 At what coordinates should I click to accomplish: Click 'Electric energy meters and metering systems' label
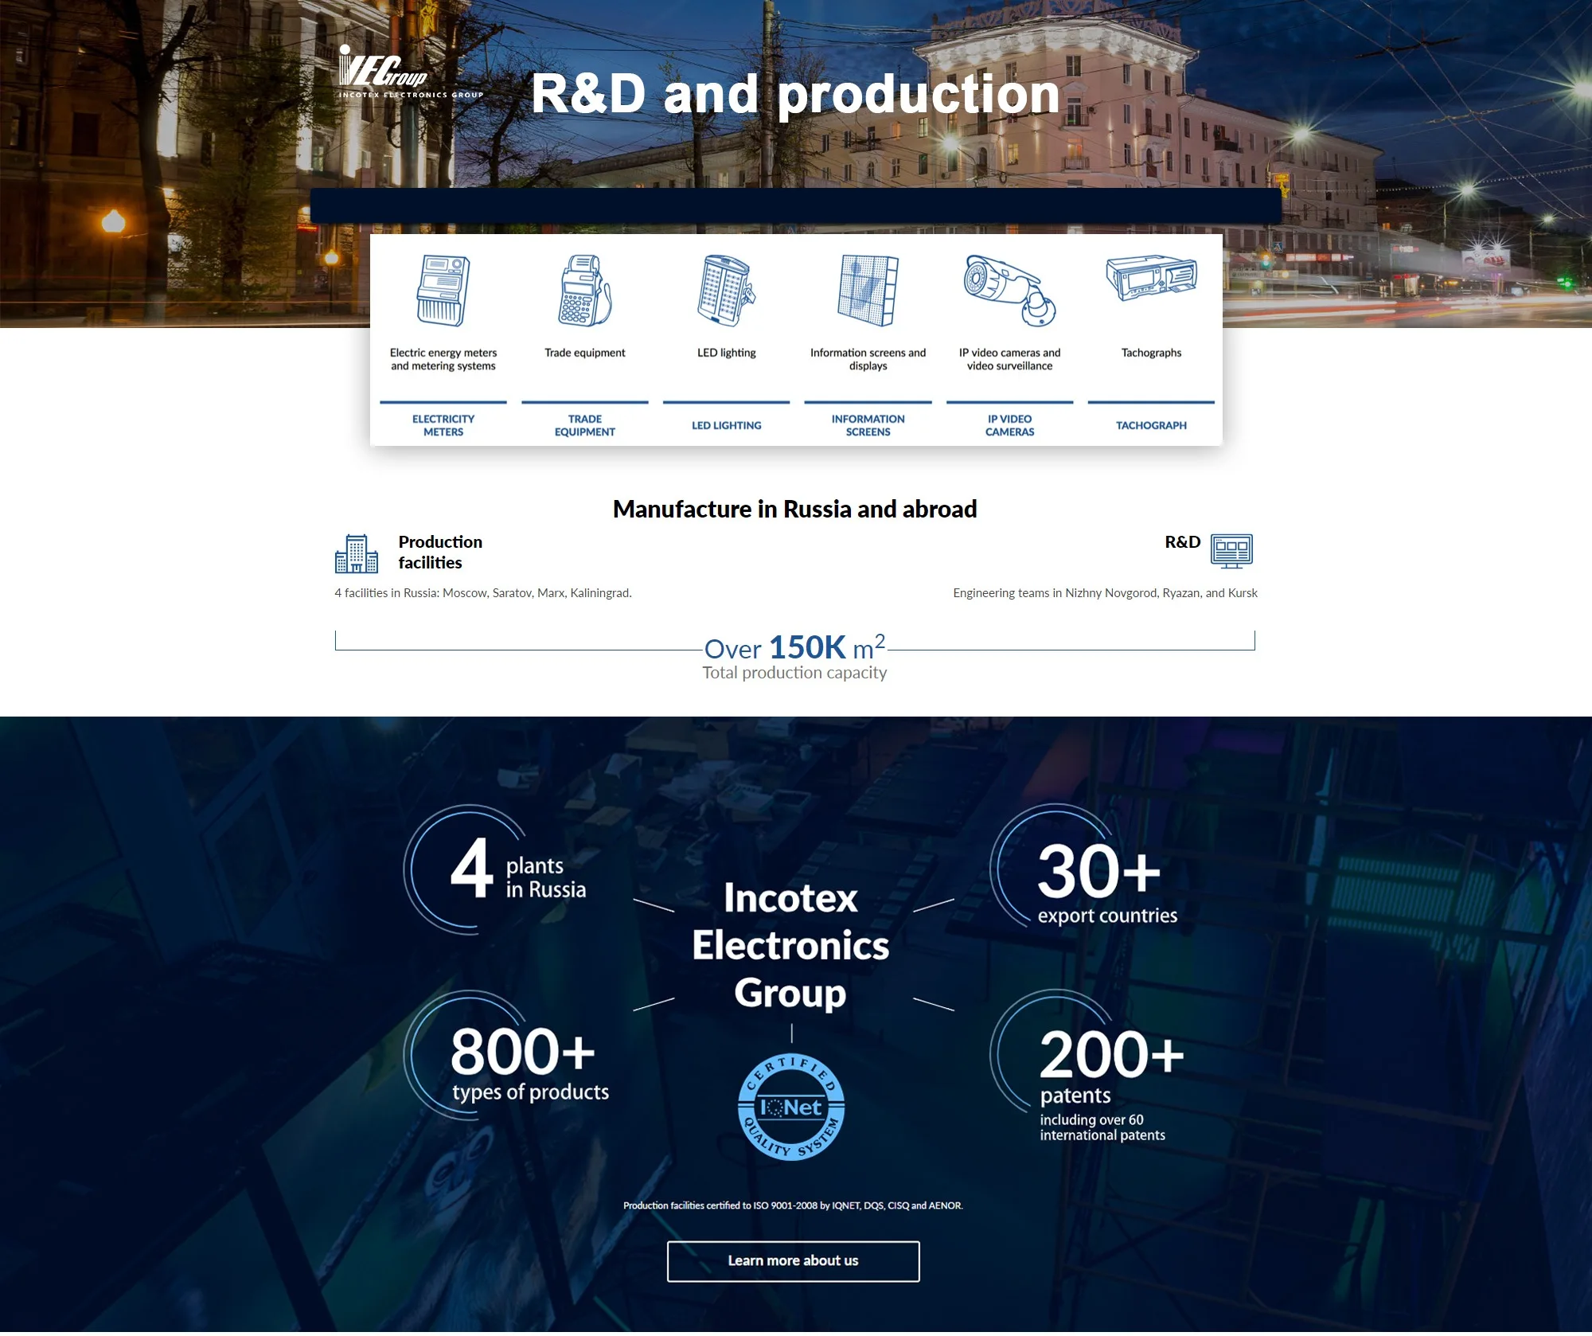(443, 359)
